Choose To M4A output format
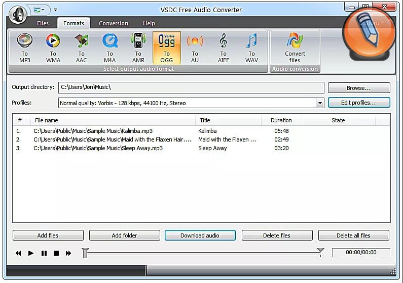This screenshot has height=283, width=403. point(109,48)
